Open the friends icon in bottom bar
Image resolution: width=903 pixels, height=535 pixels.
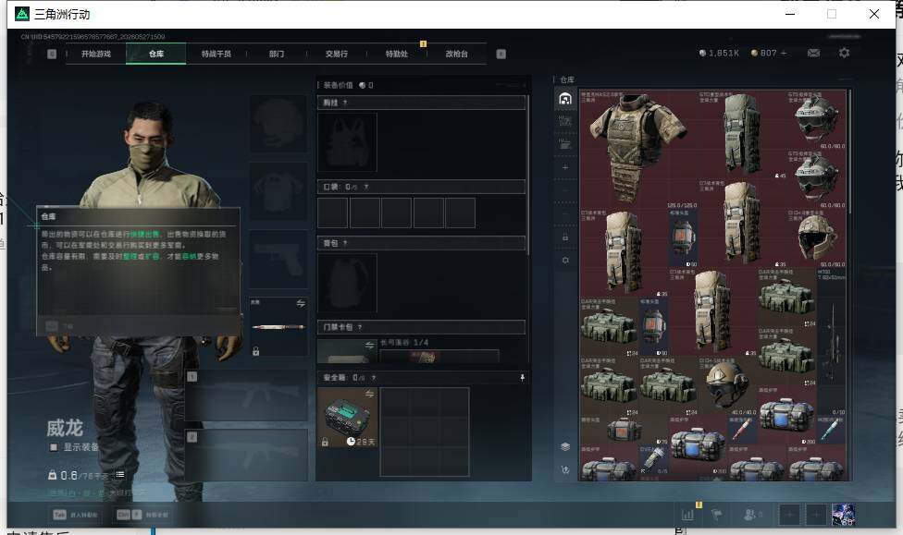pyautogui.click(x=750, y=515)
